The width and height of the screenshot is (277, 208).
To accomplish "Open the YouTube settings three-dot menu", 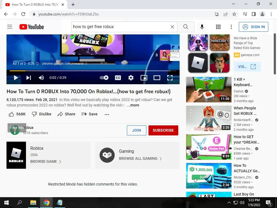I will (x=231, y=27).
